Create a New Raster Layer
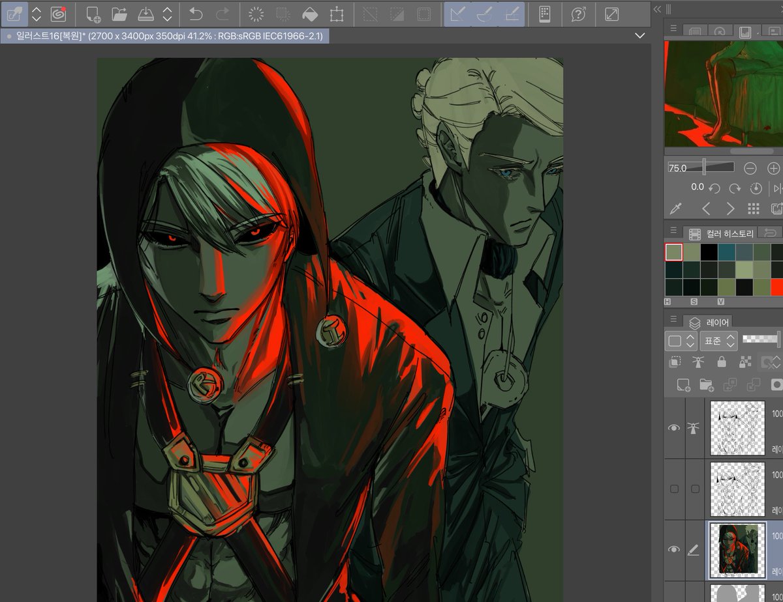The width and height of the screenshot is (783, 602). [x=683, y=385]
